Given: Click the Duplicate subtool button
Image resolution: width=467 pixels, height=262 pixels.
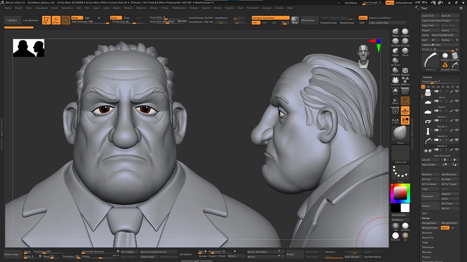Looking at the screenshot, I should click(x=430, y=196).
